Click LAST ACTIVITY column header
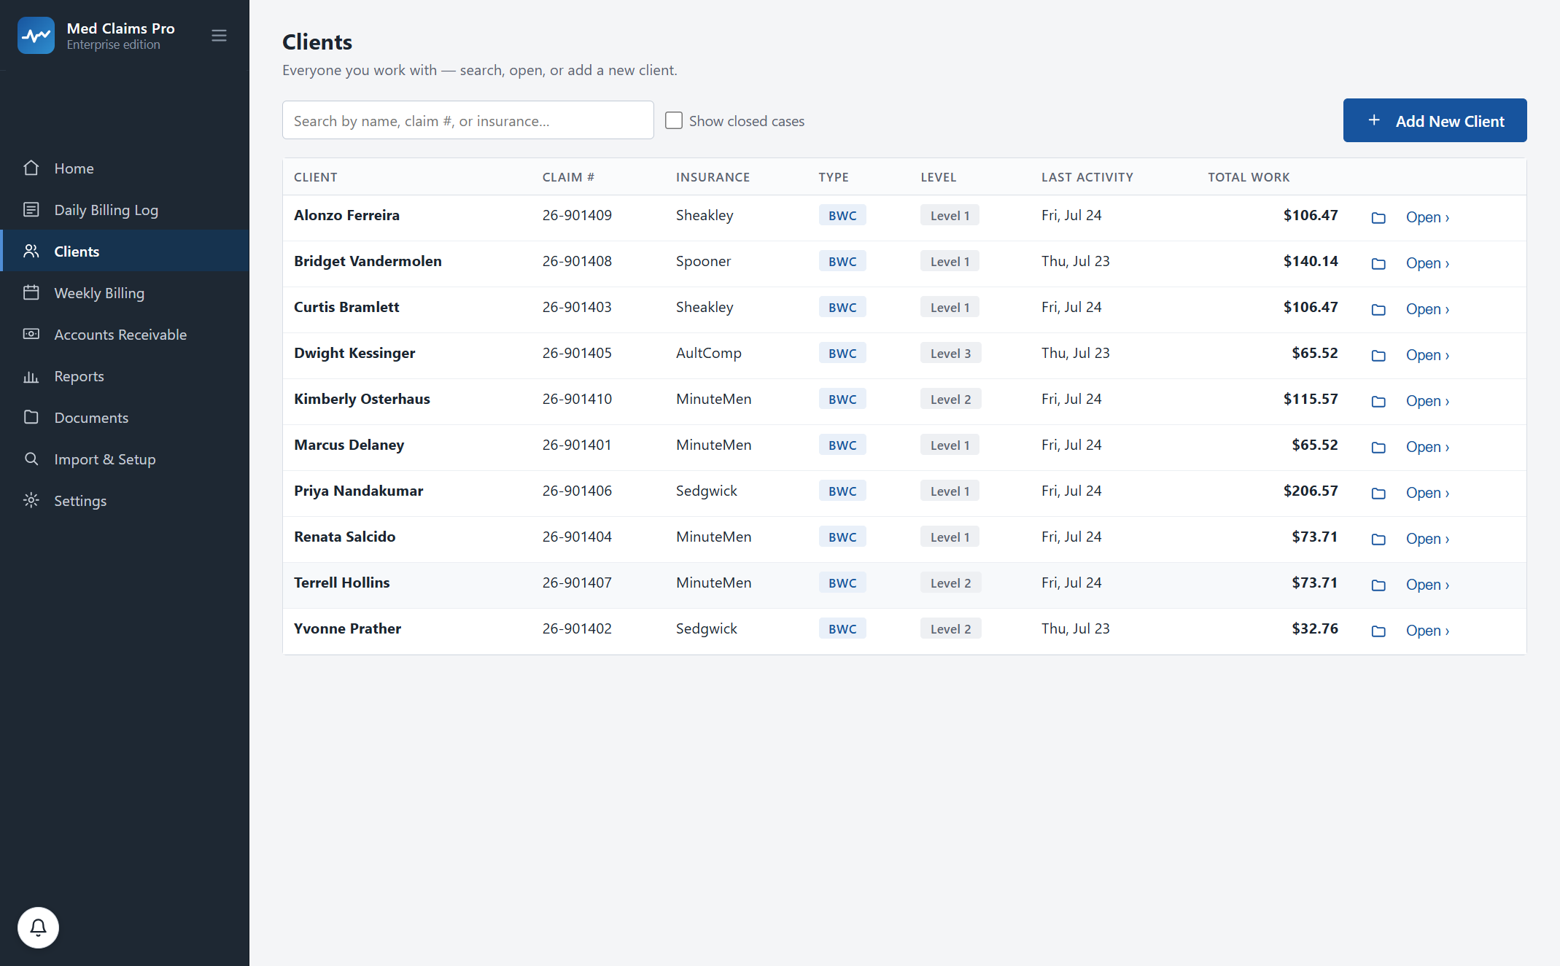Viewport: 1560px width, 966px height. coord(1087,177)
